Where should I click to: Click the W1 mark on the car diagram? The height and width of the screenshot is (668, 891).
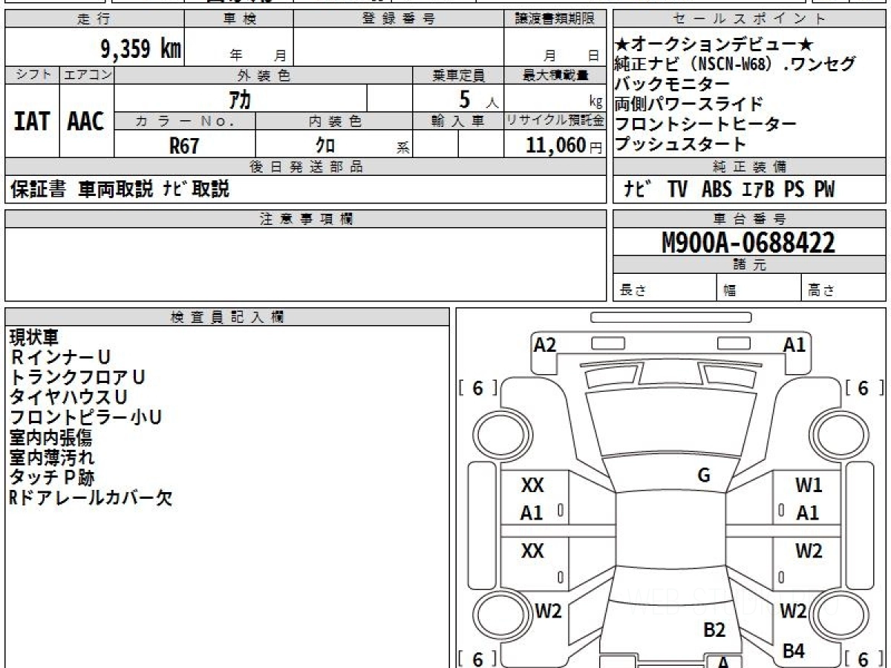click(809, 485)
